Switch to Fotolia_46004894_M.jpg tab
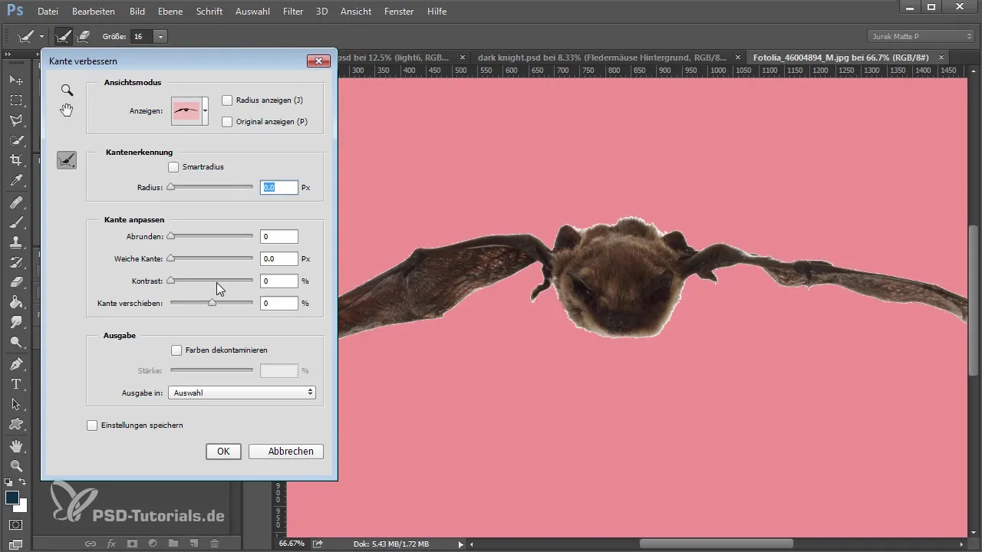This screenshot has height=552, width=982. point(842,58)
